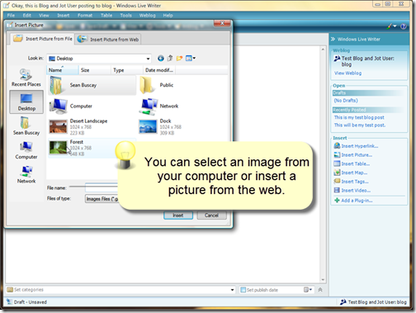Image resolution: width=416 pixels, height=313 pixels.
Task: Open the publish date calendar dropdown
Action: click(x=308, y=290)
